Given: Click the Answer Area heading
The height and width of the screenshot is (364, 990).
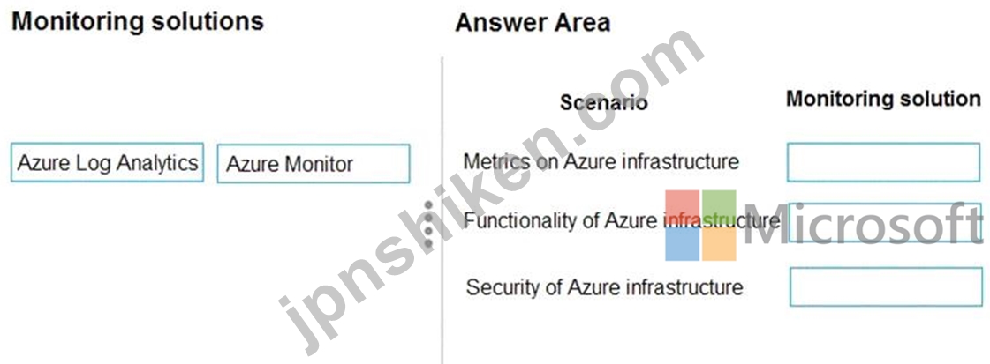Looking at the screenshot, I should (x=533, y=23).
